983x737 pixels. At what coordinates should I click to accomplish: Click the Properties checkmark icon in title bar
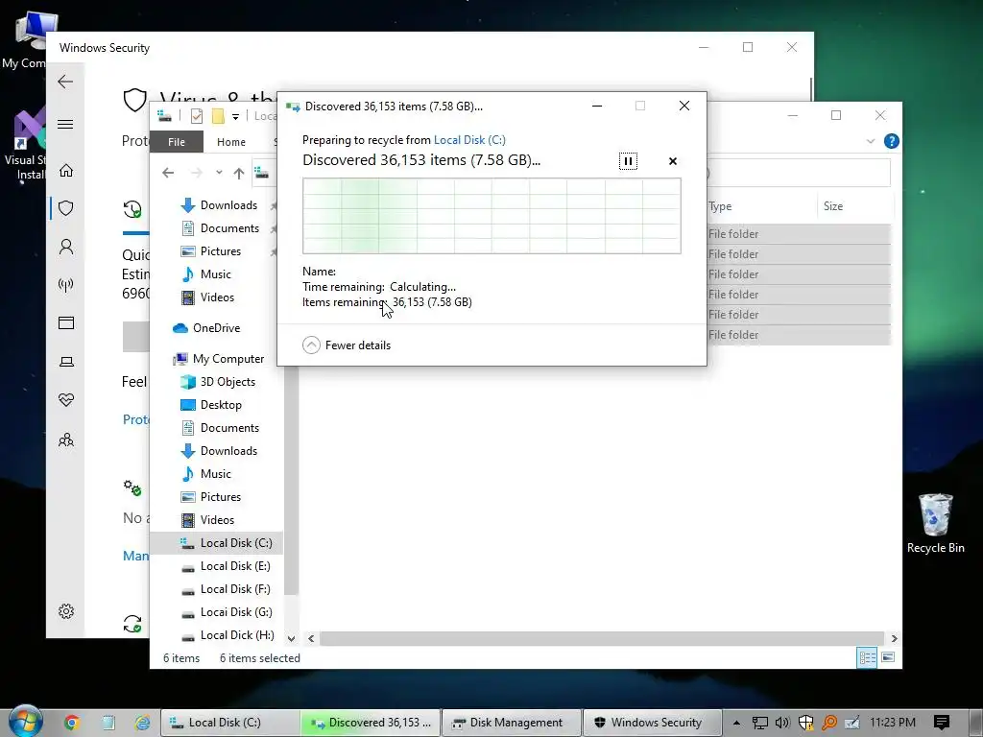click(x=197, y=116)
